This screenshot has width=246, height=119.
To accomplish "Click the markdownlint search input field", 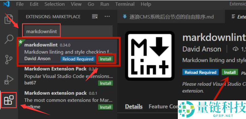I will [x=68, y=31].
